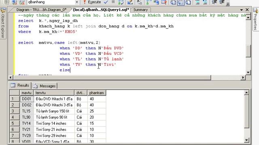Image resolution: width=259 pixels, height=145 pixels.
Task: Click the select-all corner cell of grid
Action: pos(15,93)
